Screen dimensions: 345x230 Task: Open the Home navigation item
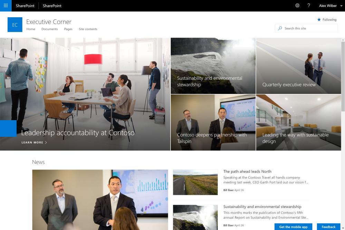pyautogui.click(x=31, y=29)
